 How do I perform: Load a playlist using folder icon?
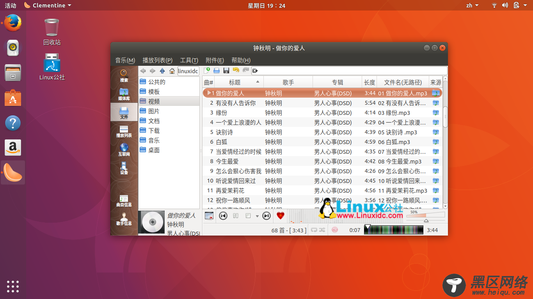217,70
